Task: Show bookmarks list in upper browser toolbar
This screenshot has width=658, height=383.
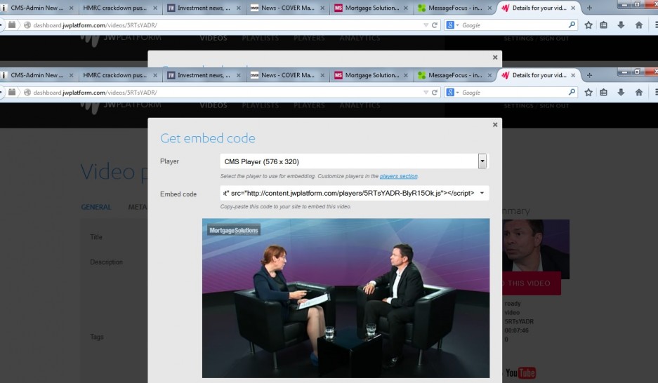Action: click(603, 25)
